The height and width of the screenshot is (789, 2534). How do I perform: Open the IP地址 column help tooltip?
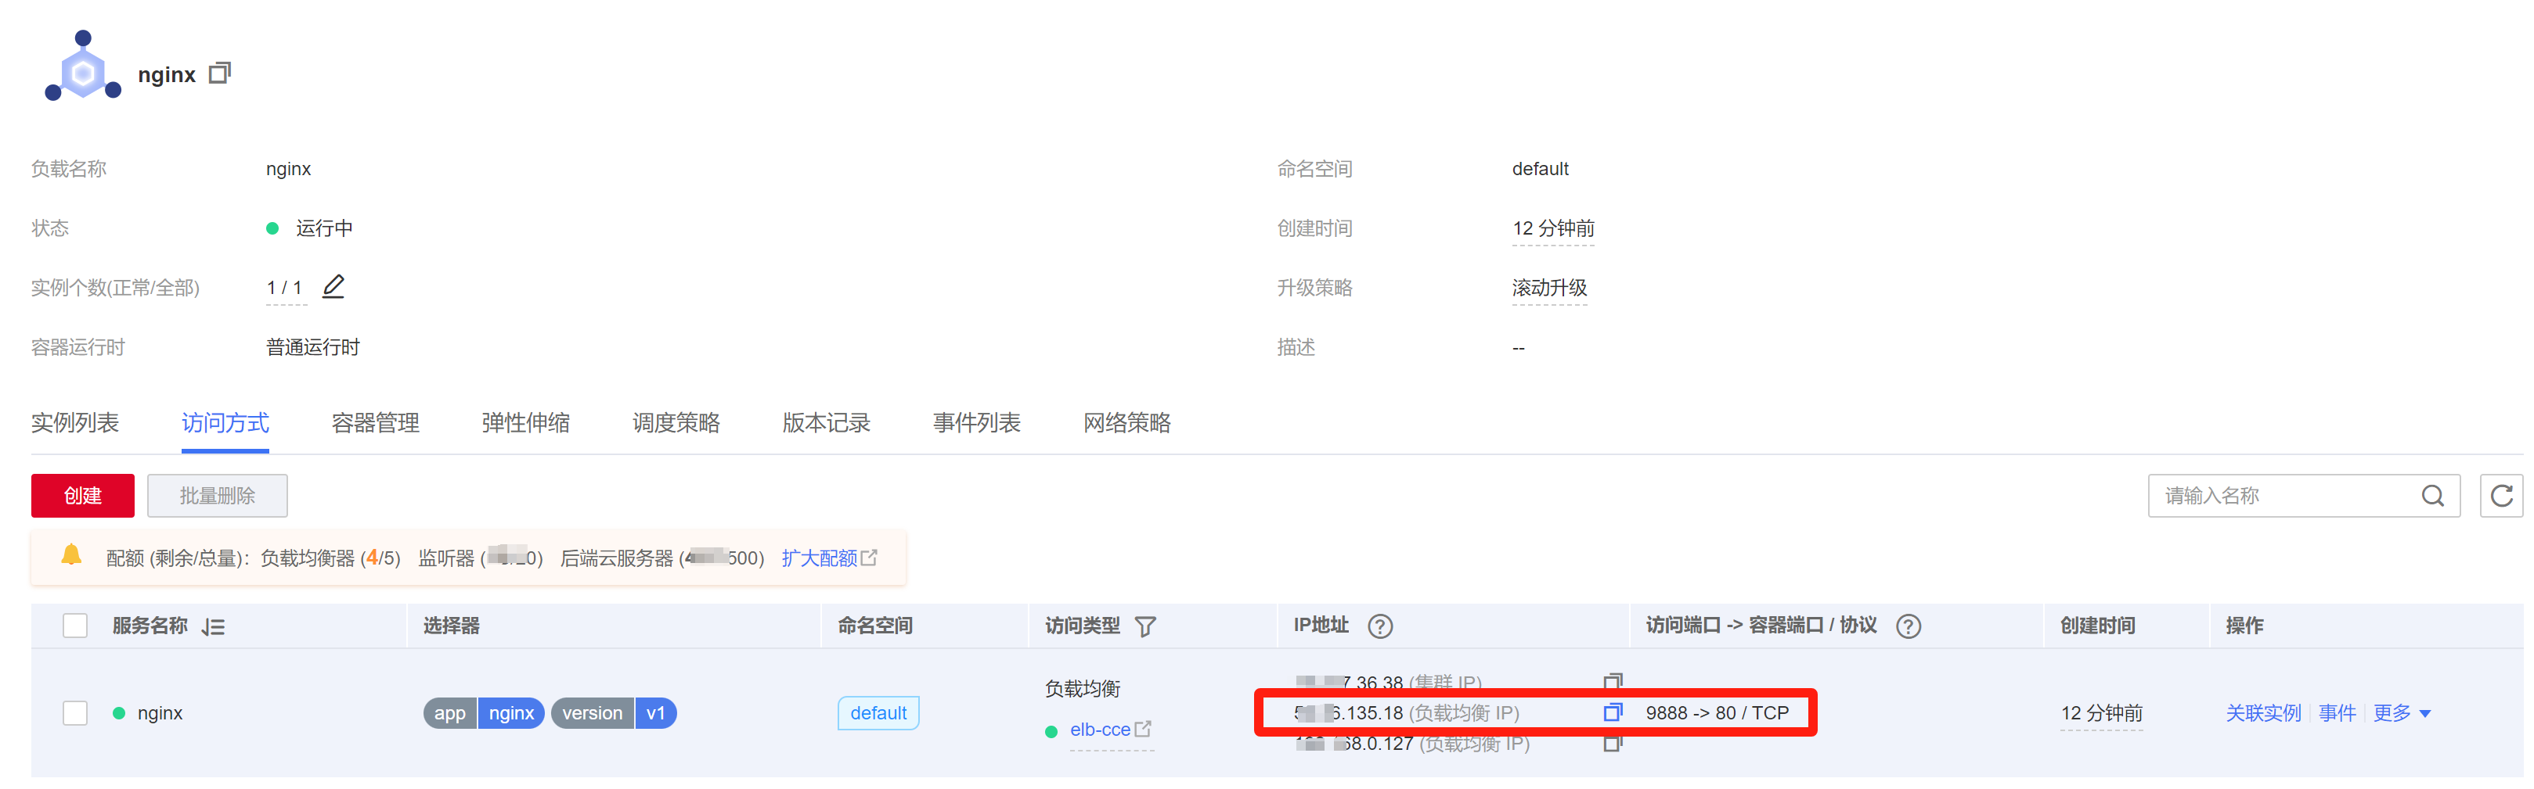point(1379,625)
